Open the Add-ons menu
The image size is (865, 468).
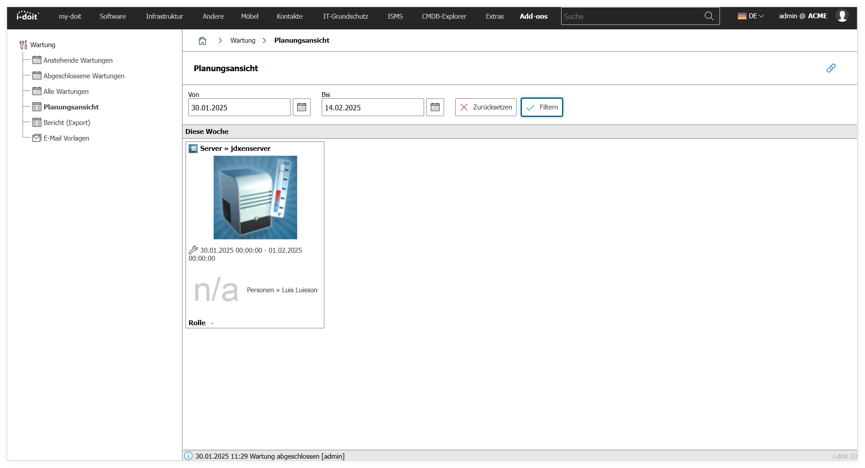tap(534, 16)
